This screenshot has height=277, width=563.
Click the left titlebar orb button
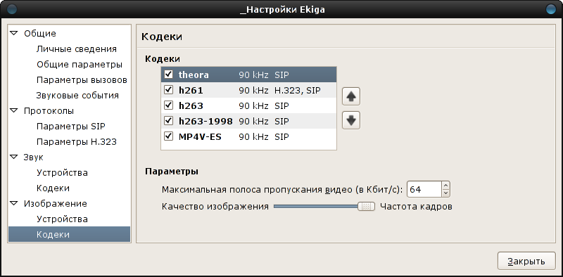[12, 9]
